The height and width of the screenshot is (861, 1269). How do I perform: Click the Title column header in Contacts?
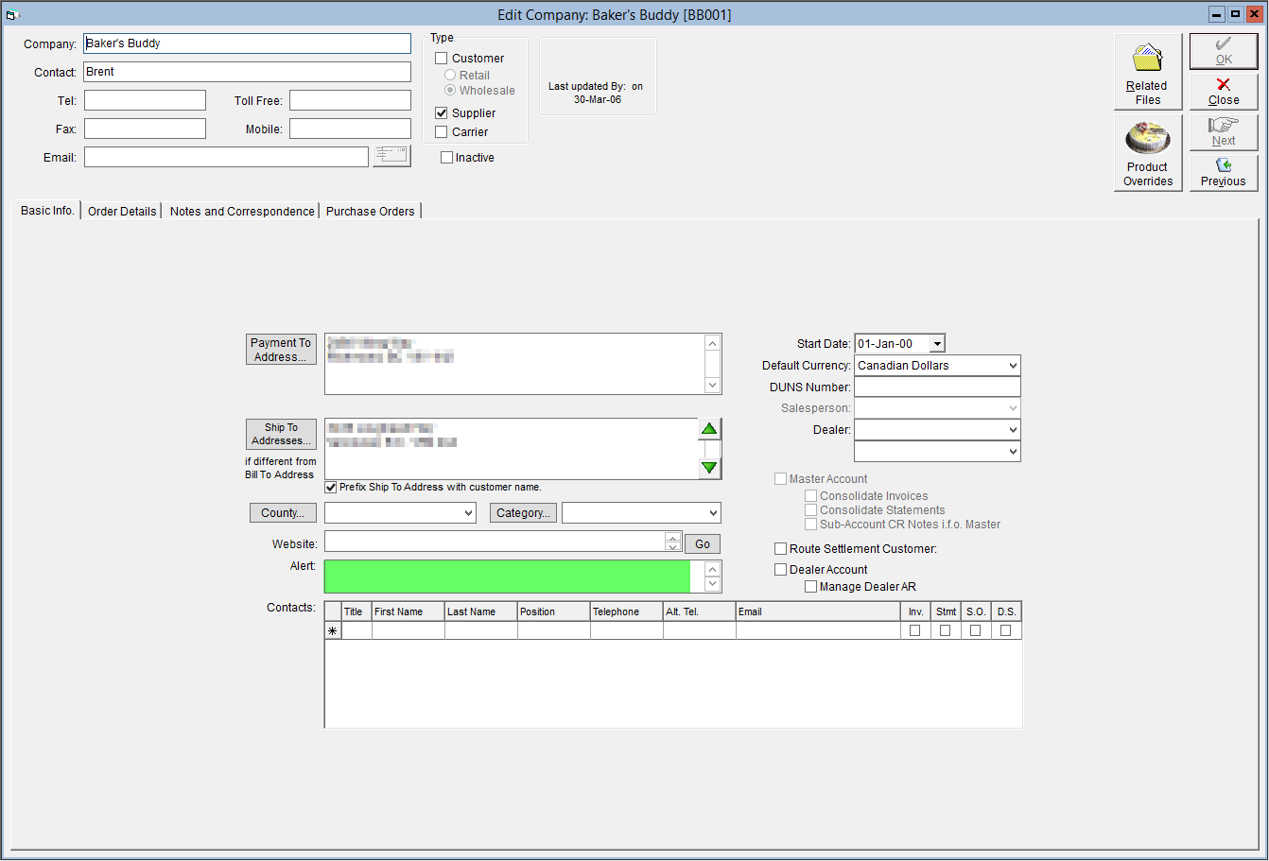[x=356, y=611]
